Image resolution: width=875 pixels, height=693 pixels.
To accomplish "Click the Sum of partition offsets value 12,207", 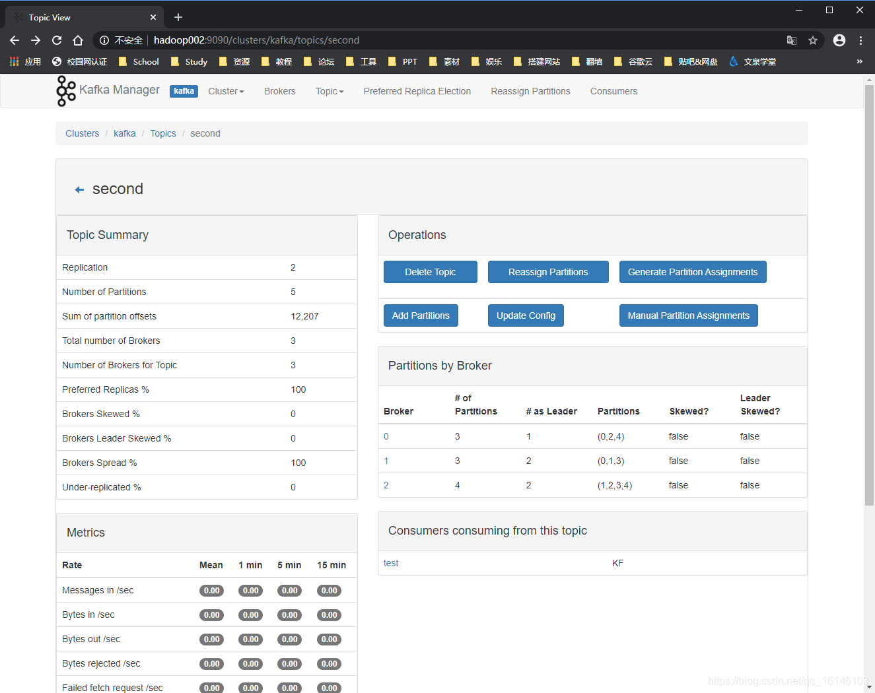I will click(x=304, y=316).
